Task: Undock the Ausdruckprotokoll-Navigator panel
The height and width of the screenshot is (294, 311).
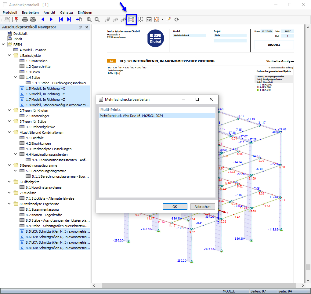Action: [80, 27]
